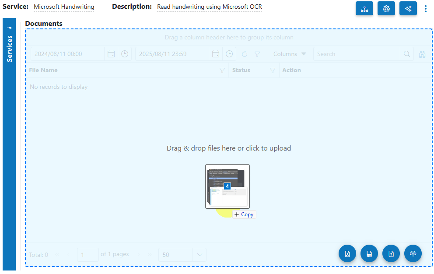Image resolution: width=434 pixels, height=274 pixels.
Task: Go to the first page of results
Action: tap(57, 255)
